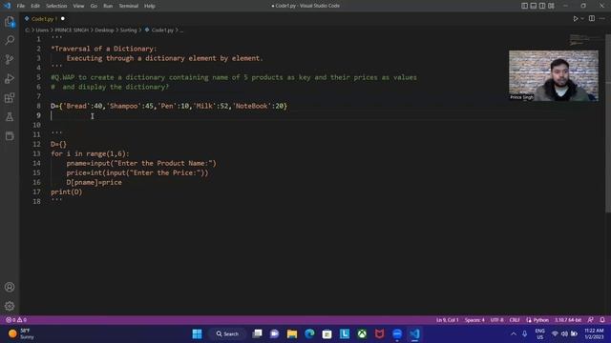Open notifications bell in status bar
The height and width of the screenshot is (343, 611).
[x=602, y=320]
